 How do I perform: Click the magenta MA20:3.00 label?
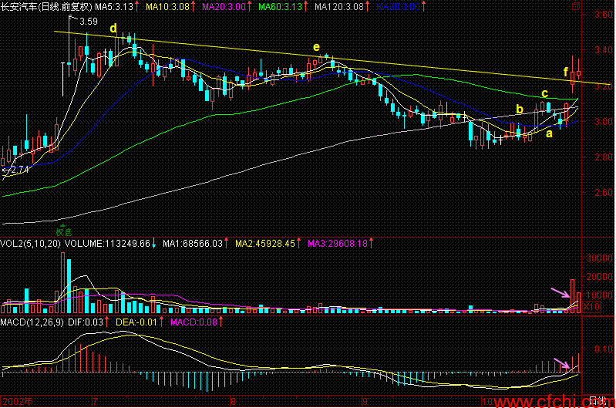(224, 7)
